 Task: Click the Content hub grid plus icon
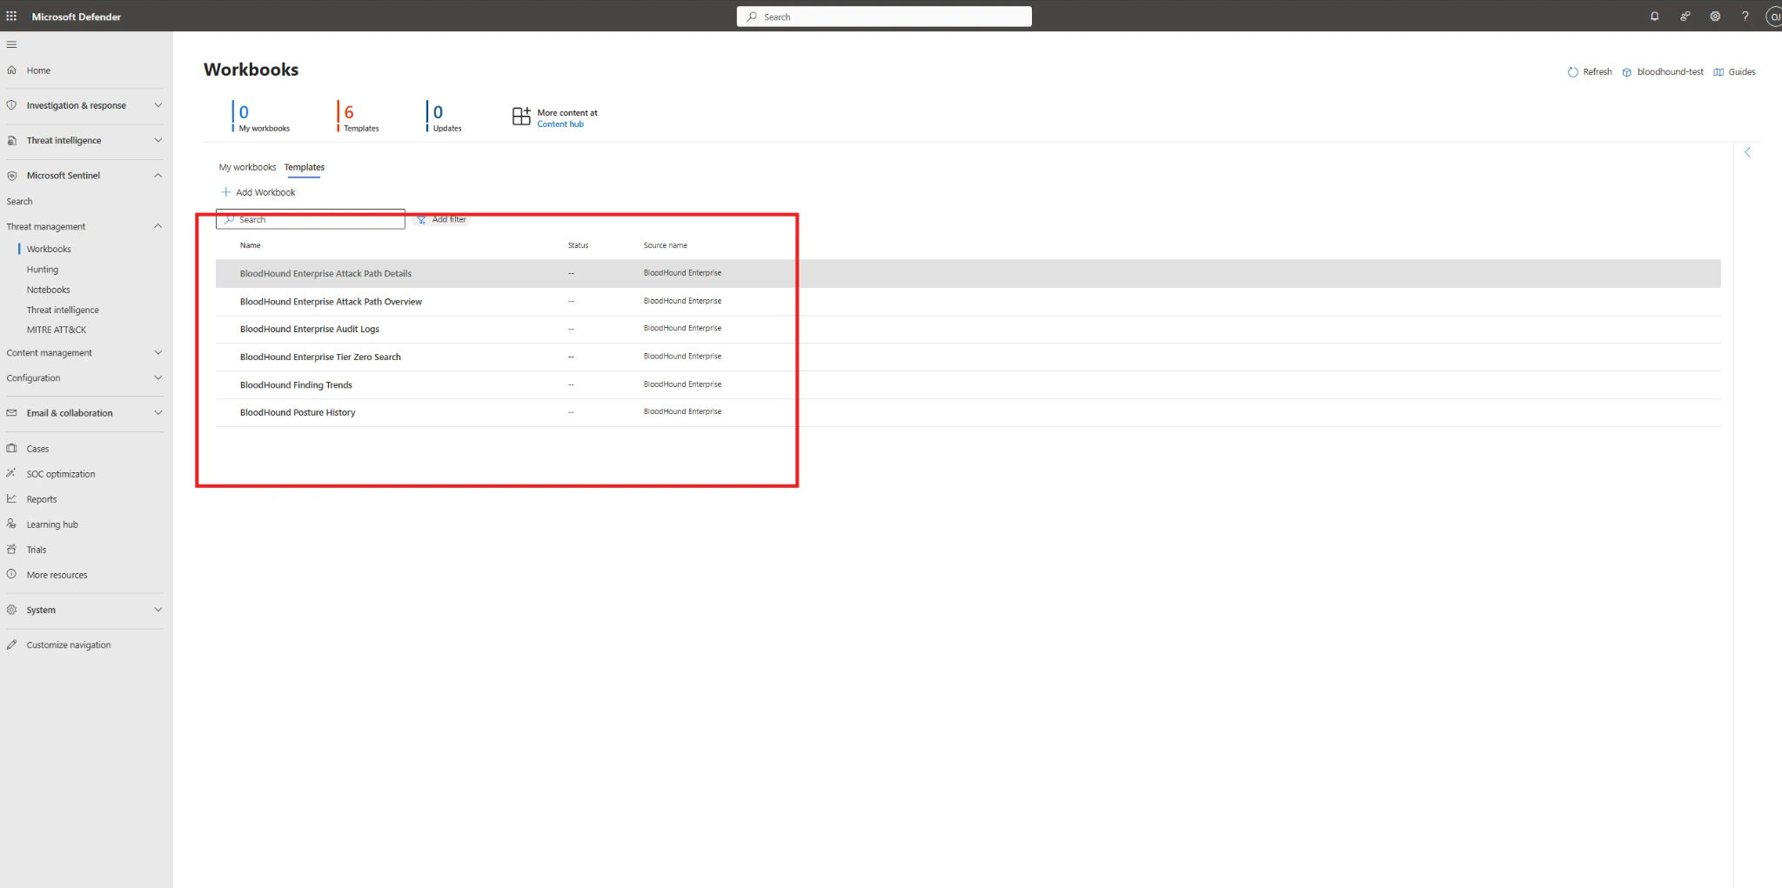tap(521, 117)
